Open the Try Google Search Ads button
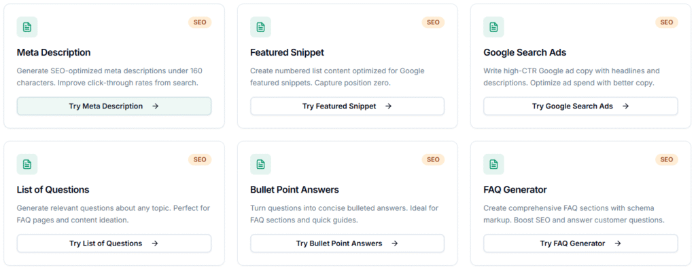 [x=580, y=106]
